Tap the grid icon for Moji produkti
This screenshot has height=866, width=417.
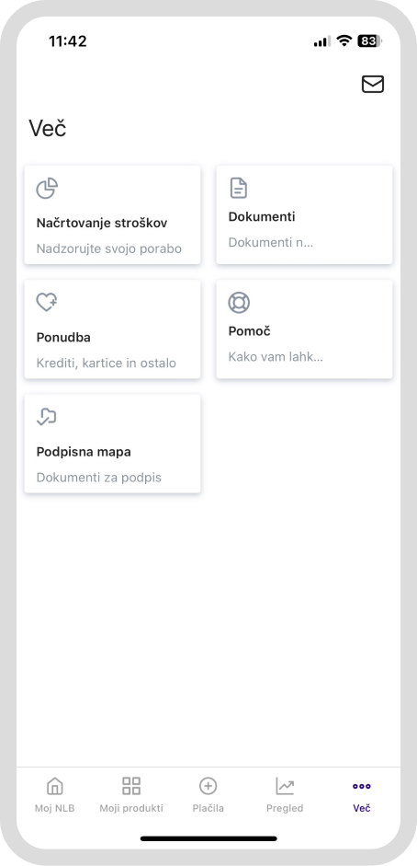point(131,786)
